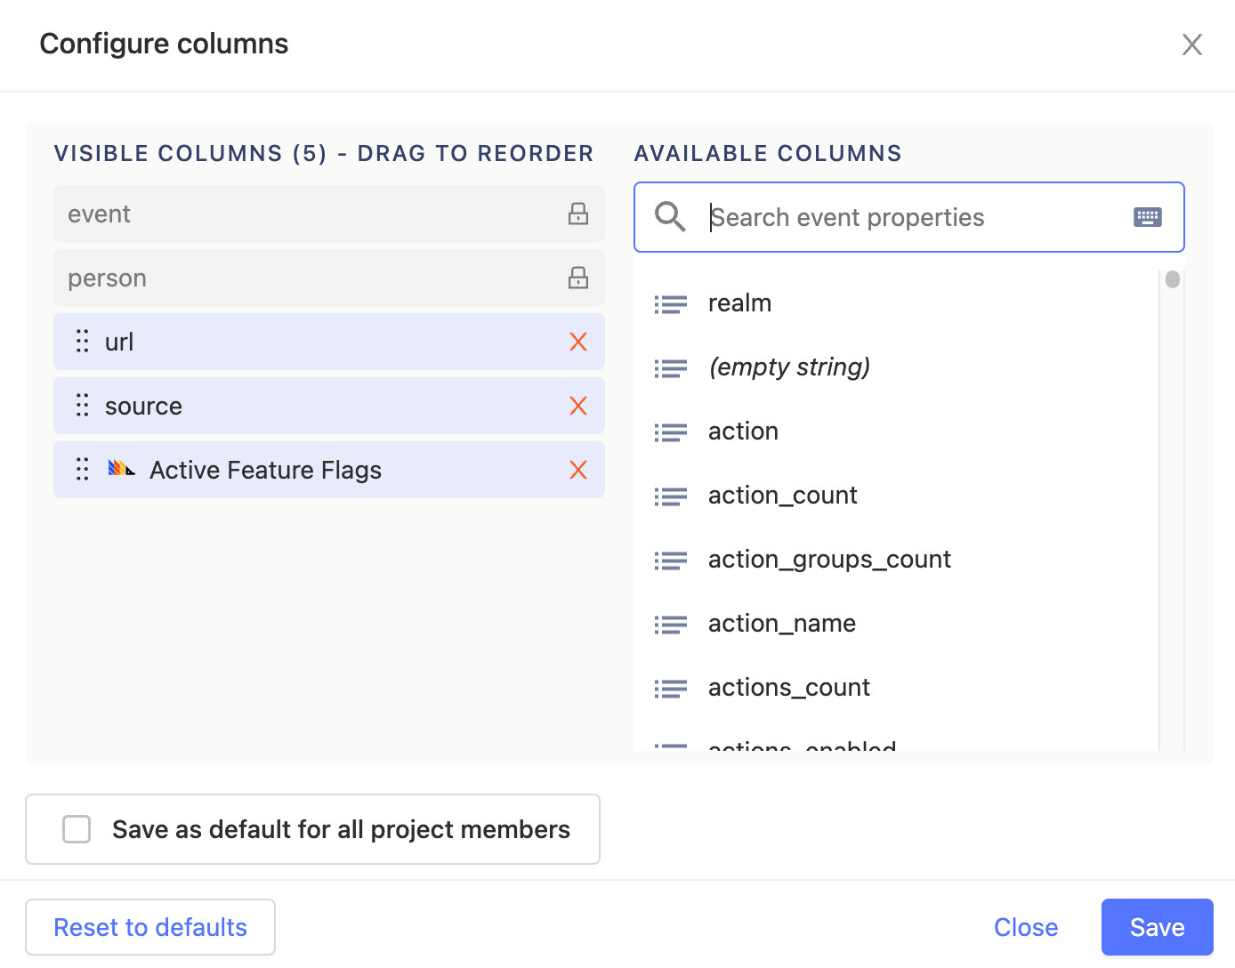Enable Save as default for all project members

coord(77,828)
